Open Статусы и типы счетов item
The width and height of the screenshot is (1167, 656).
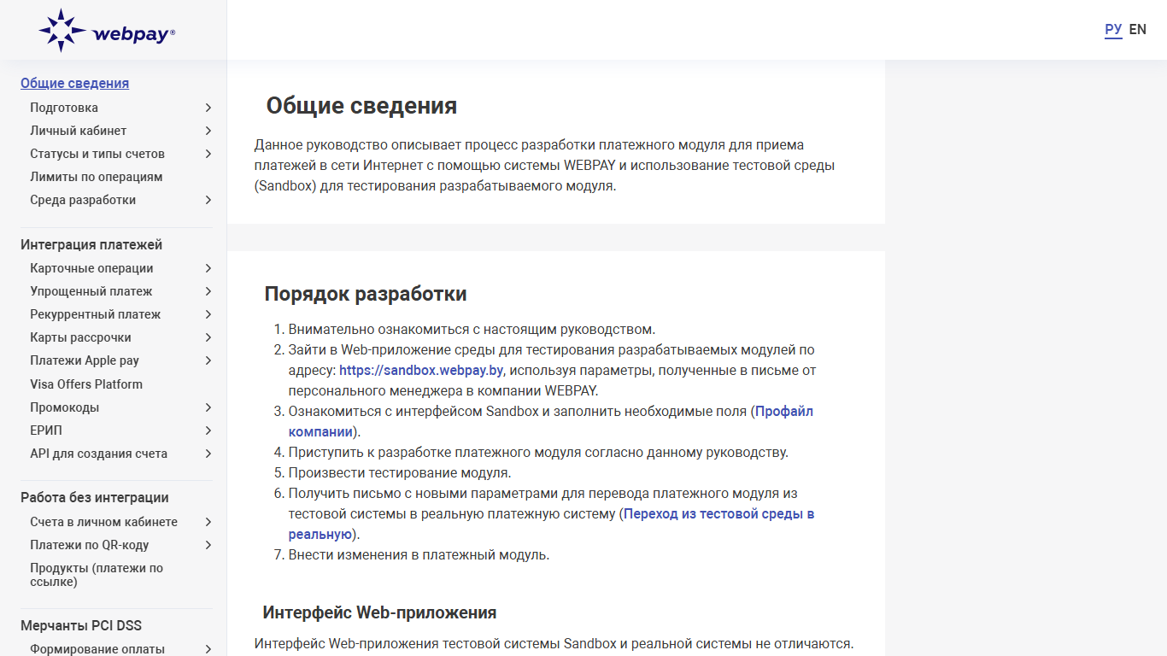pos(97,154)
